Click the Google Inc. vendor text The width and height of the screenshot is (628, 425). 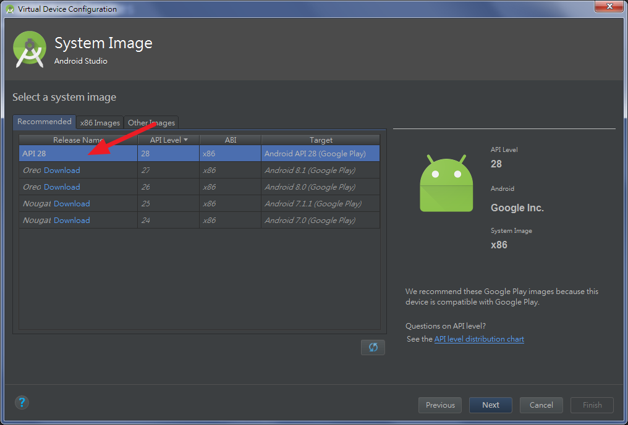(x=517, y=208)
